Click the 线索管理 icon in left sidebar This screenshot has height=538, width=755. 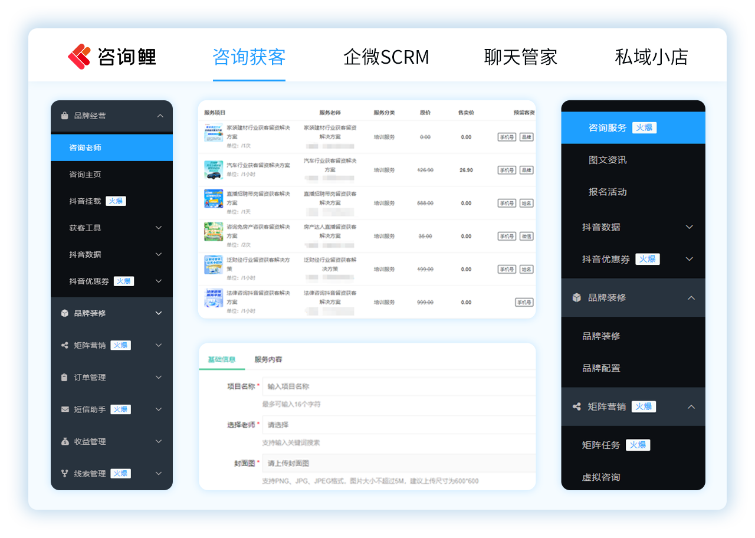coord(65,473)
